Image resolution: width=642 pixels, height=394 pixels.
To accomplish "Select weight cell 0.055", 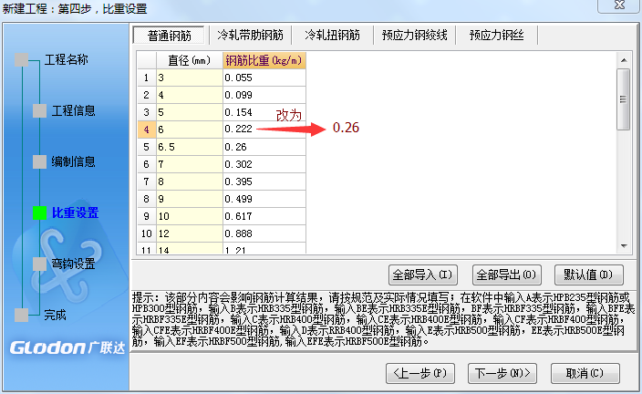I will coord(264,78).
